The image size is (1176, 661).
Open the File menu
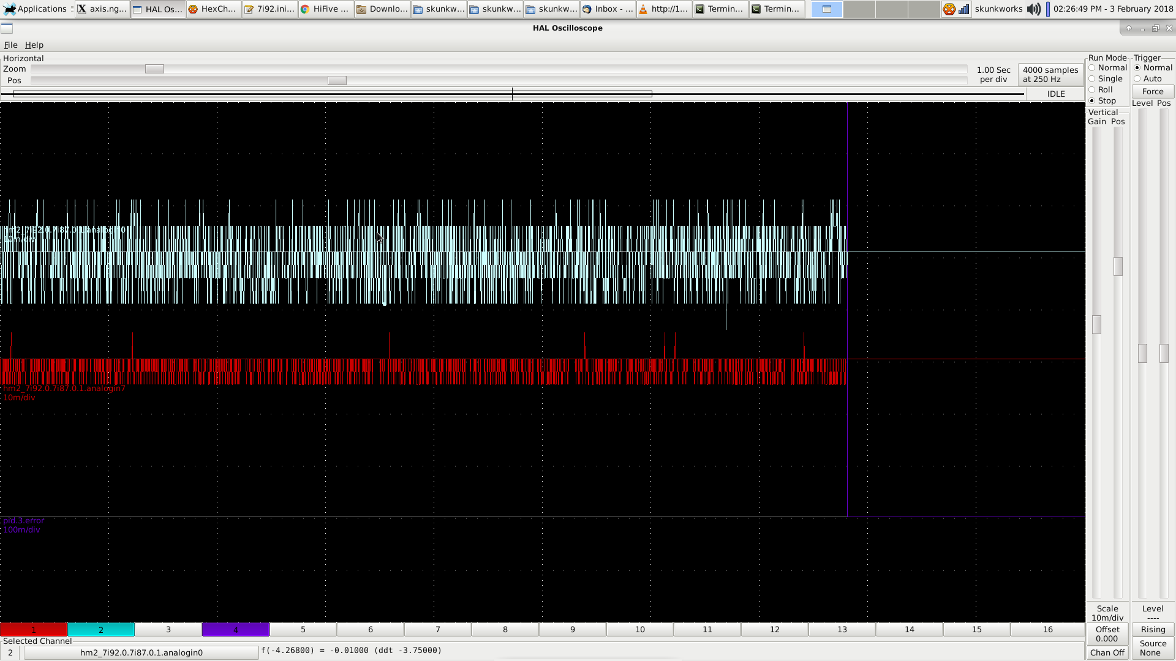pyautogui.click(x=10, y=45)
